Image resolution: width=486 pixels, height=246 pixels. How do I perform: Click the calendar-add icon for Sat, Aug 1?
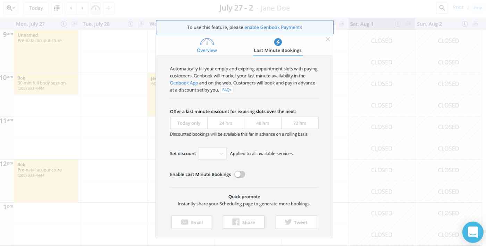pyautogui.click(x=409, y=24)
